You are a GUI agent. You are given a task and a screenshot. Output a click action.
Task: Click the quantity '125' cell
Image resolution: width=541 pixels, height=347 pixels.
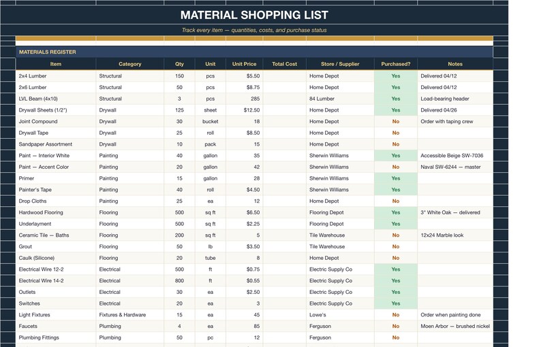point(179,110)
